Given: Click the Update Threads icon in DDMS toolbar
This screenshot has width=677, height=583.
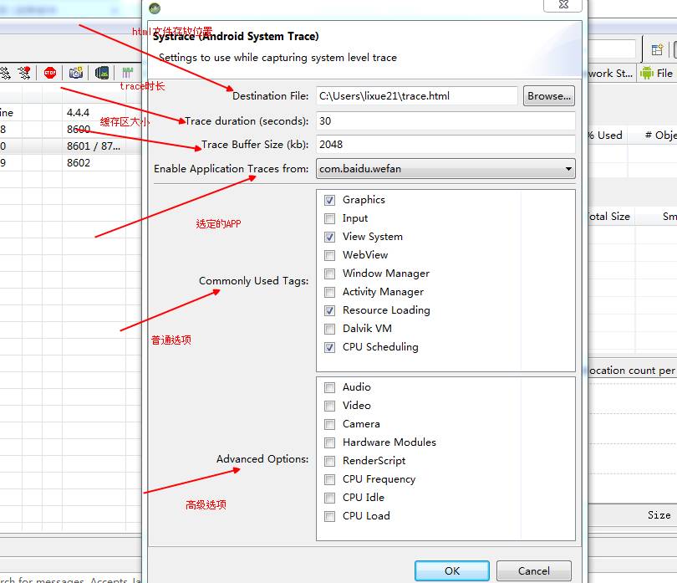Looking at the screenshot, I should point(4,73).
